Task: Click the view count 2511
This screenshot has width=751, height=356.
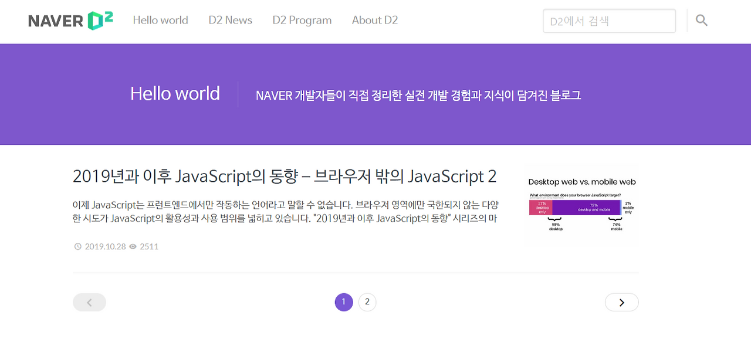Action: click(x=149, y=246)
